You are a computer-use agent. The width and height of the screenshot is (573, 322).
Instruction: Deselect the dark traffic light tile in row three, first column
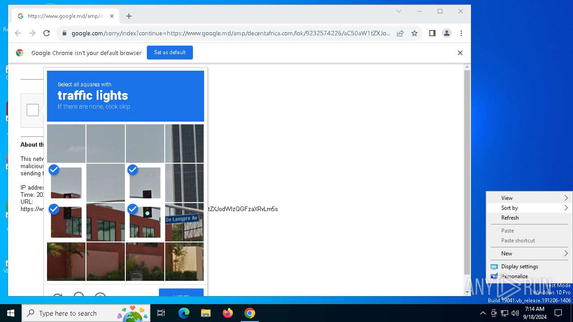coord(66,222)
